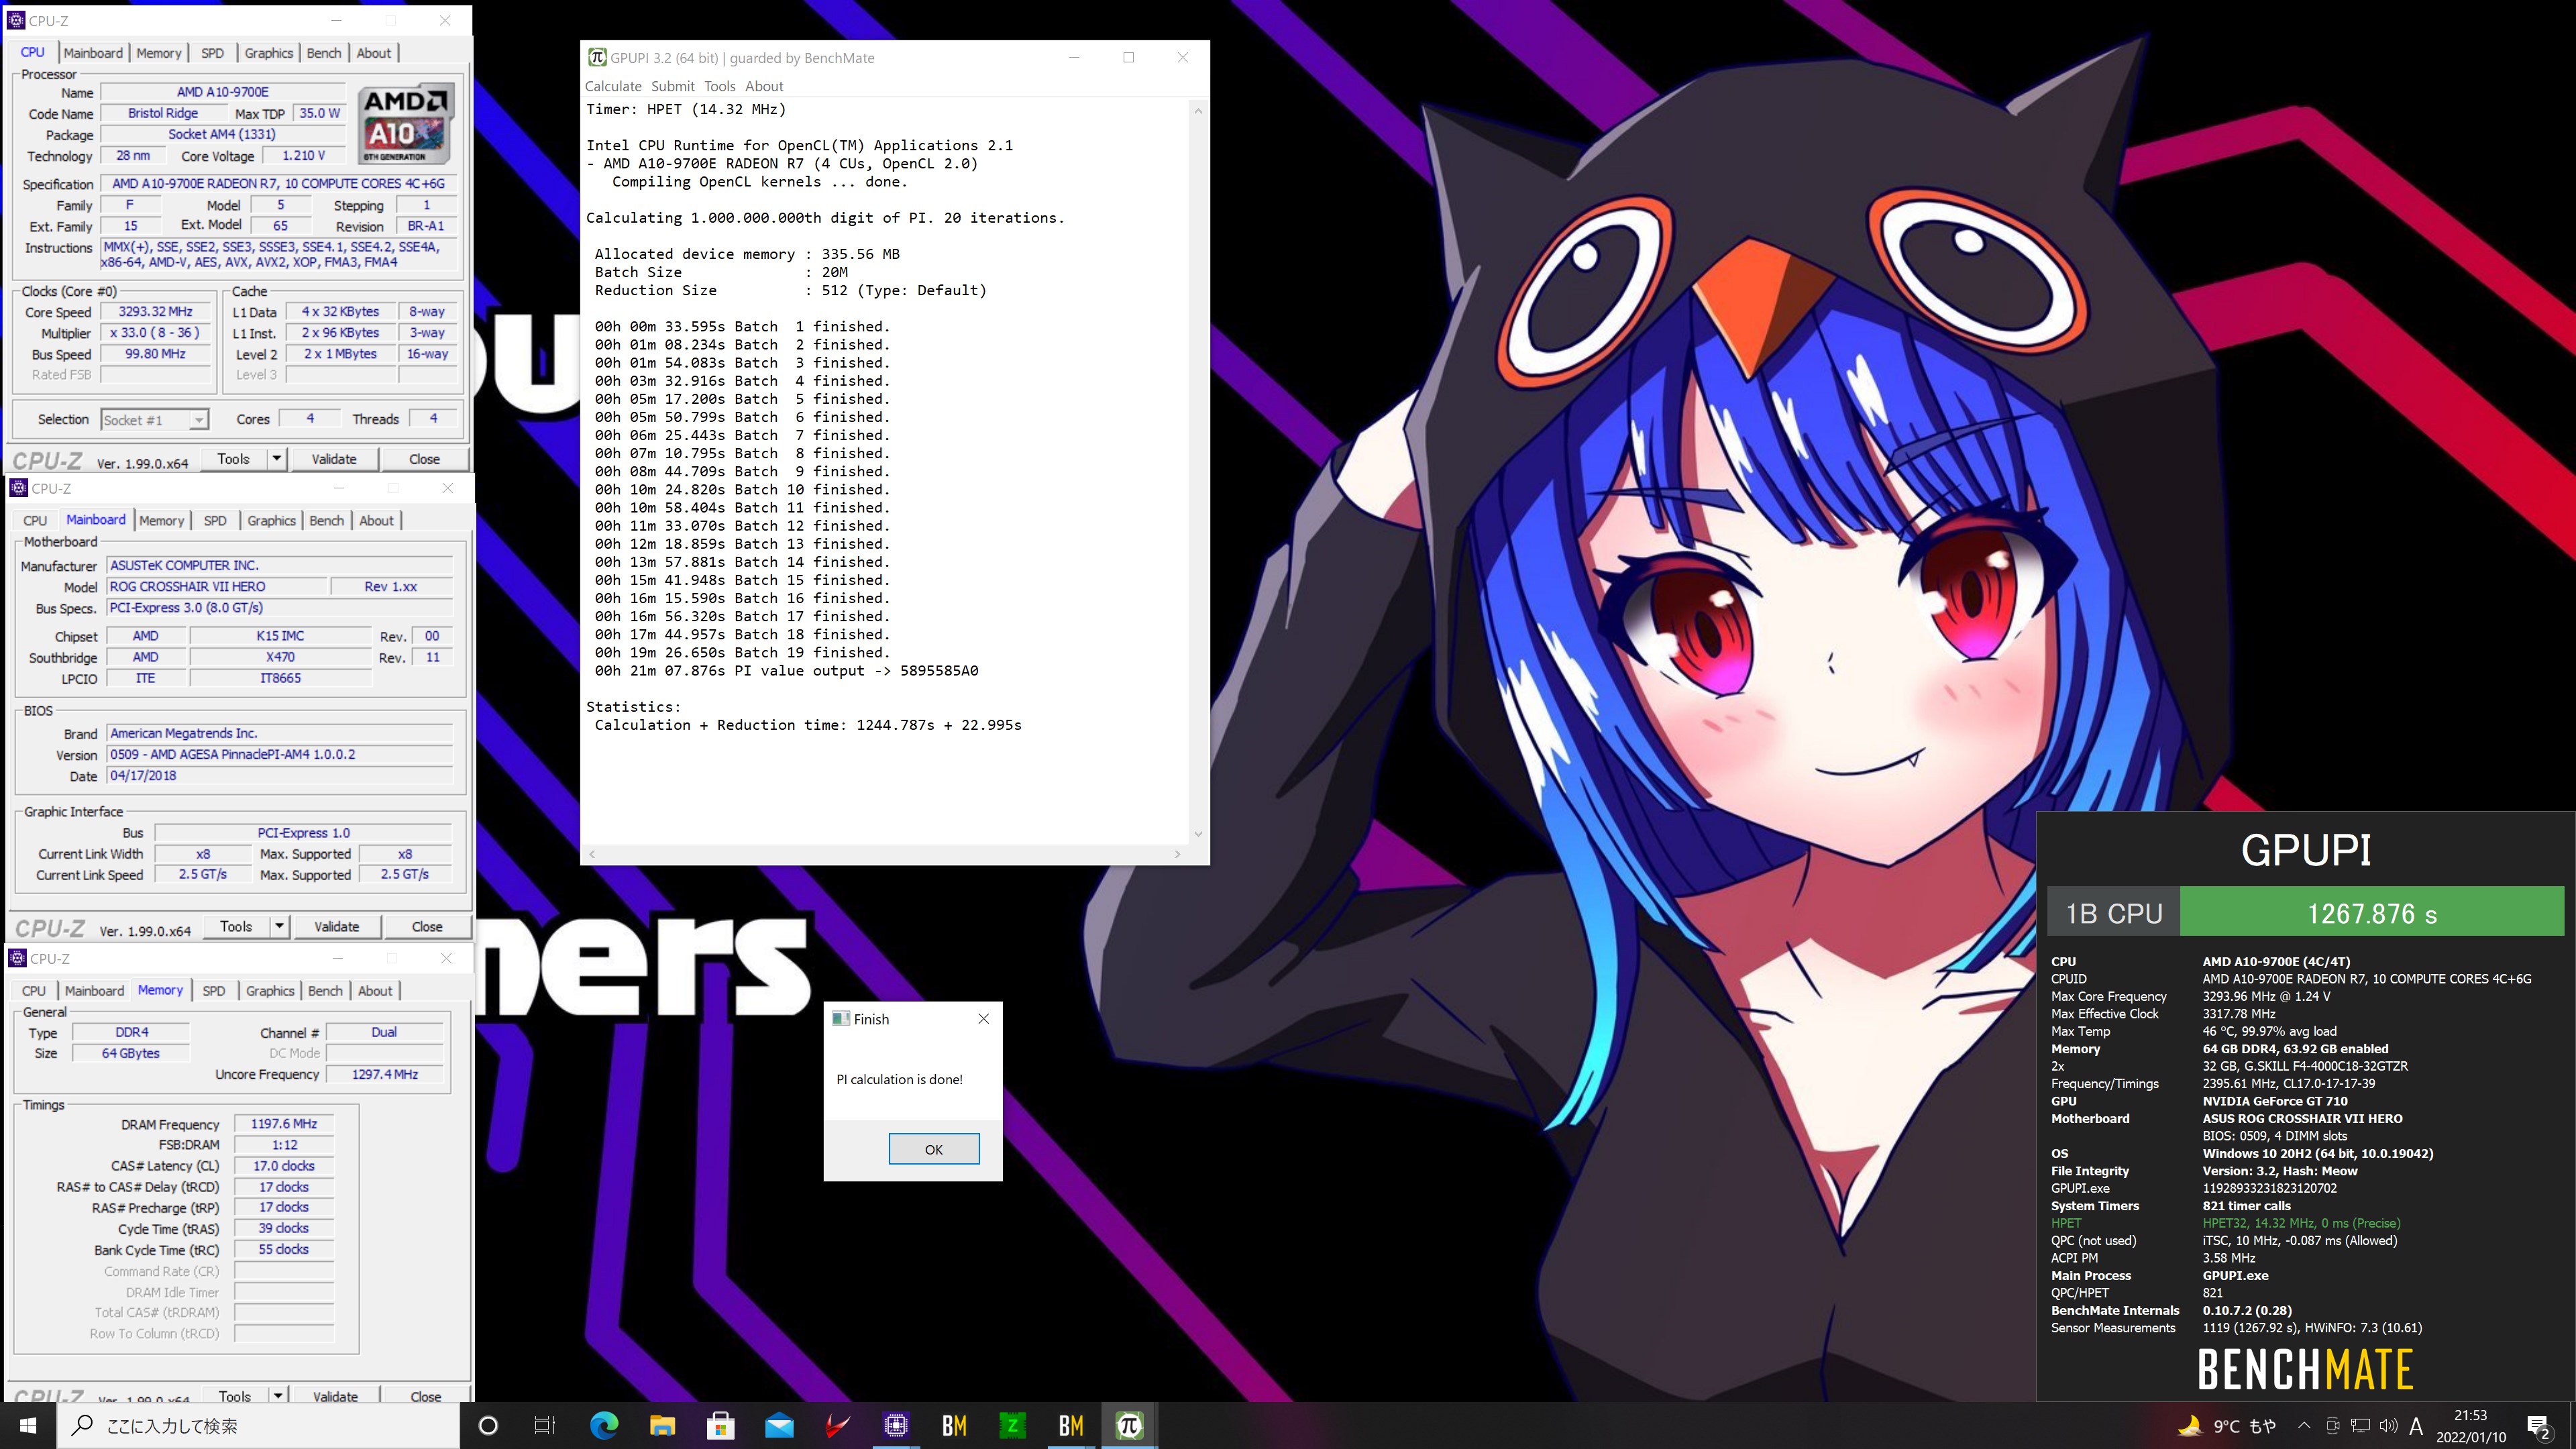Show hidden system tray icons
This screenshot has height=1449, width=2576.
(2304, 1426)
